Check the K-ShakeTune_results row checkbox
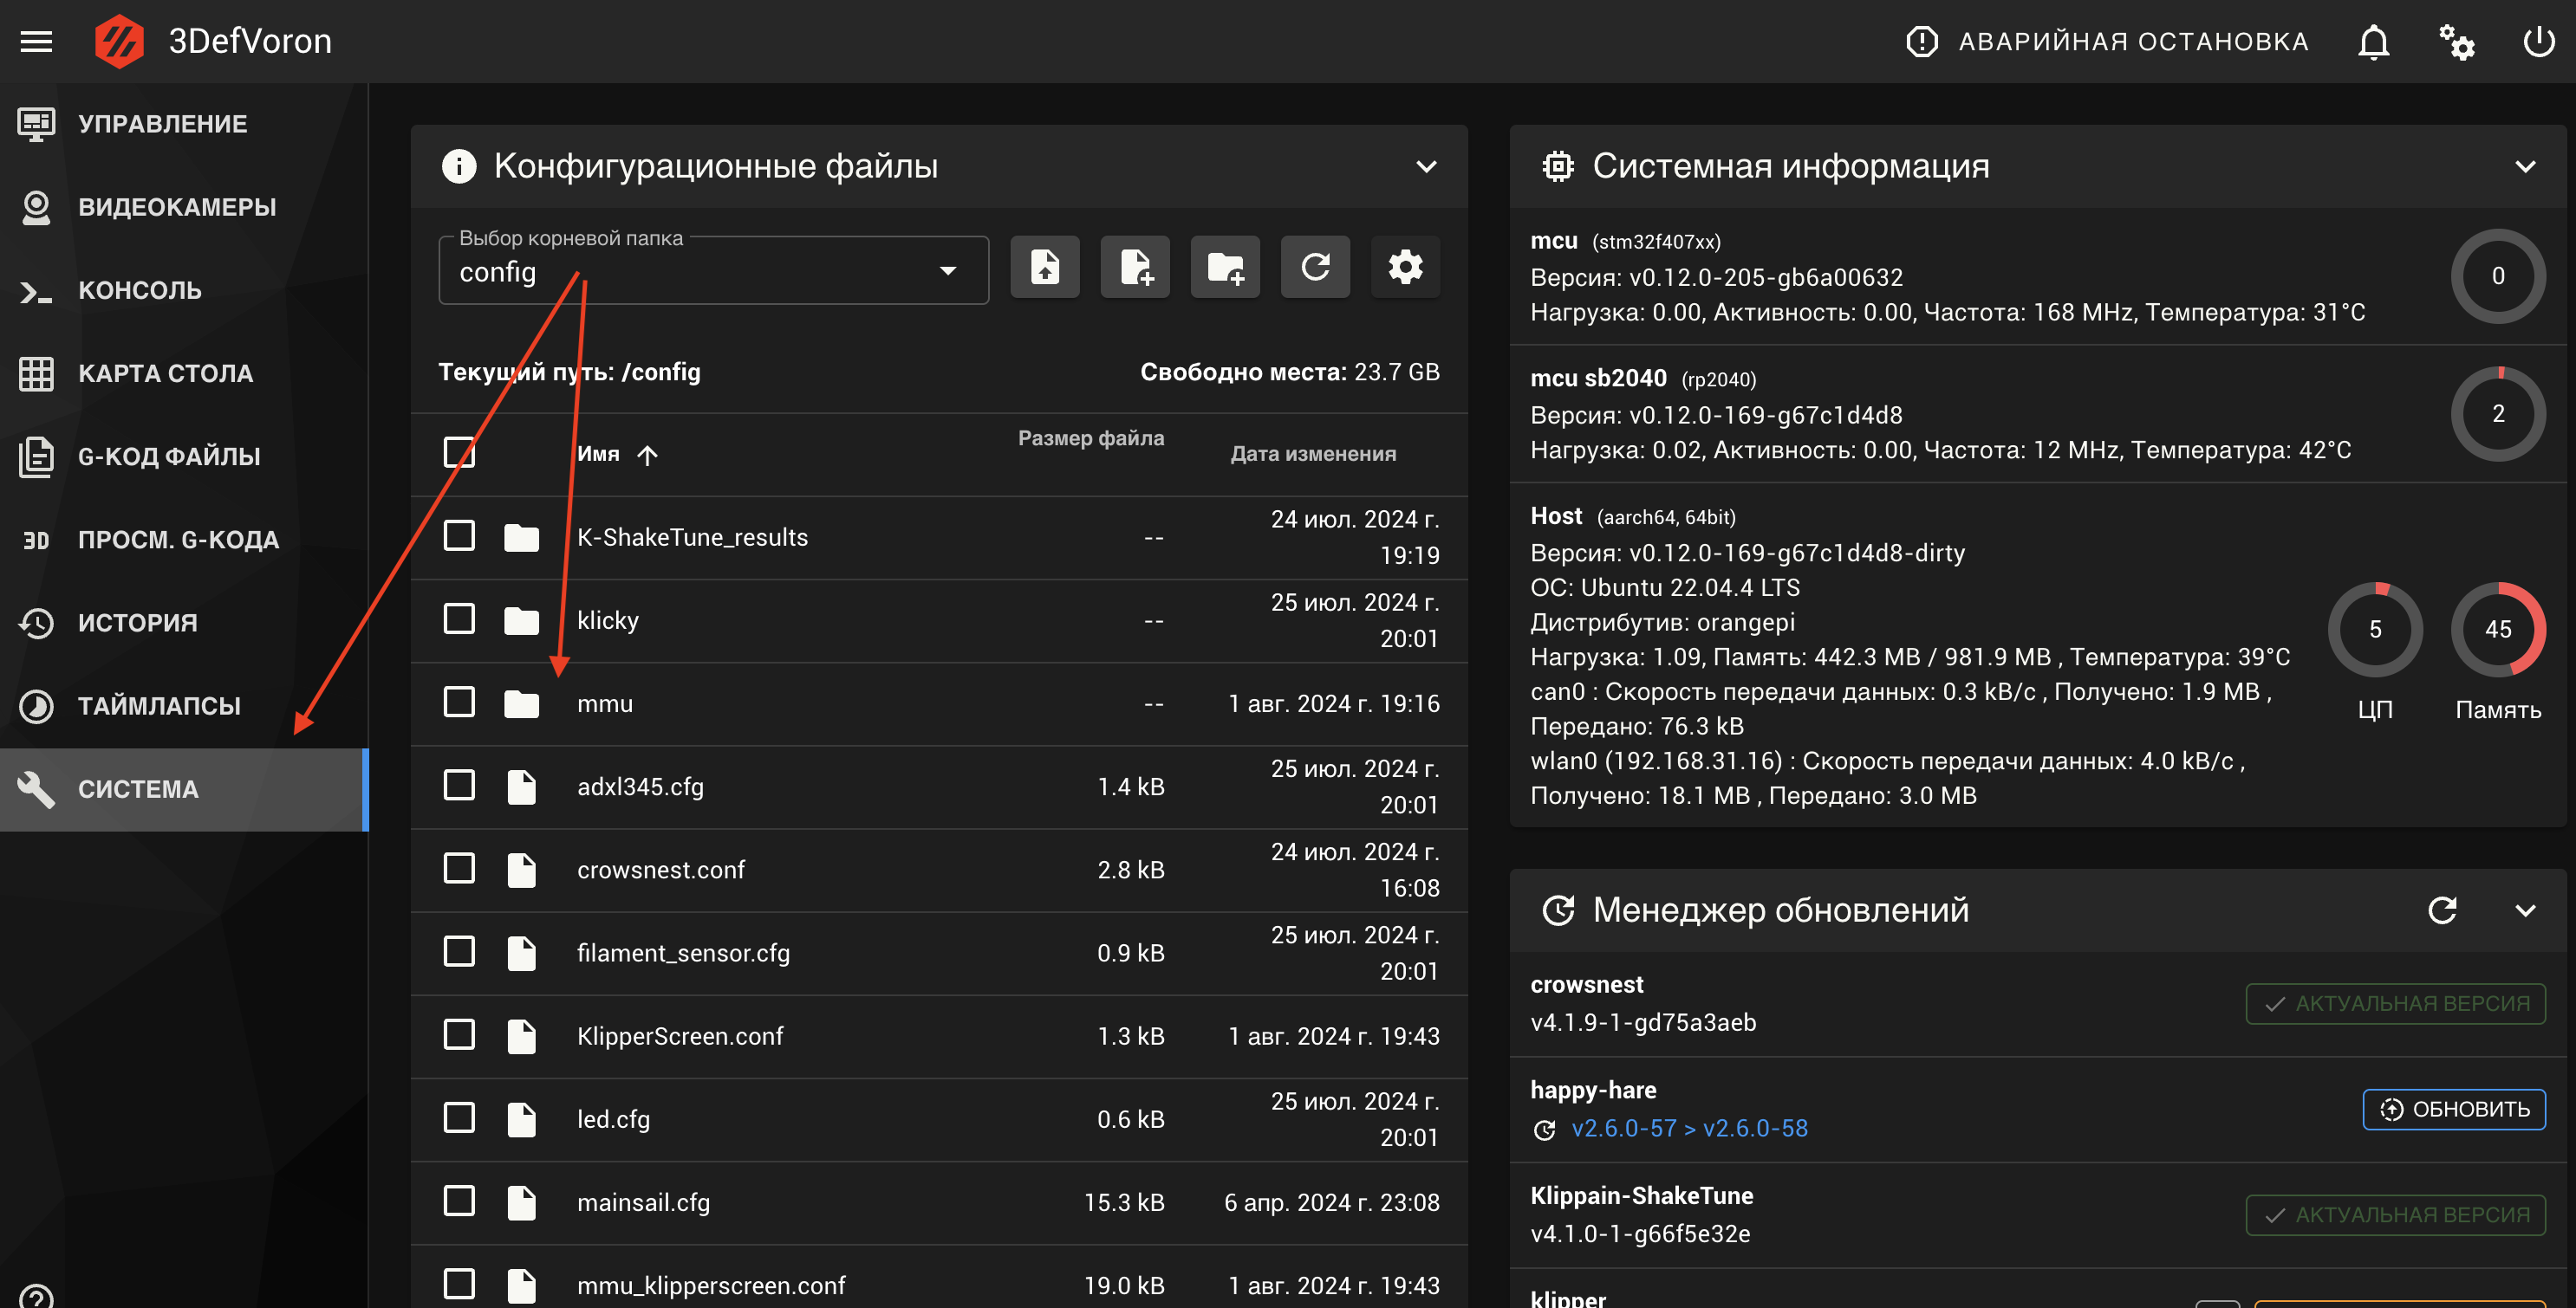The height and width of the screenshot is (1308, 2576). [459, 535]
